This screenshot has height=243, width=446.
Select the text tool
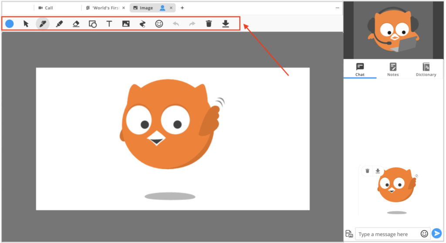109,23
